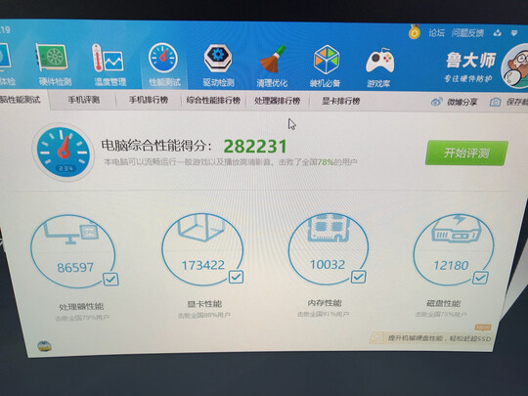Uncheck the 显卡性能 score checkbox
The image size is (528, 396).
pyautogui.click(x=236, y=277)
